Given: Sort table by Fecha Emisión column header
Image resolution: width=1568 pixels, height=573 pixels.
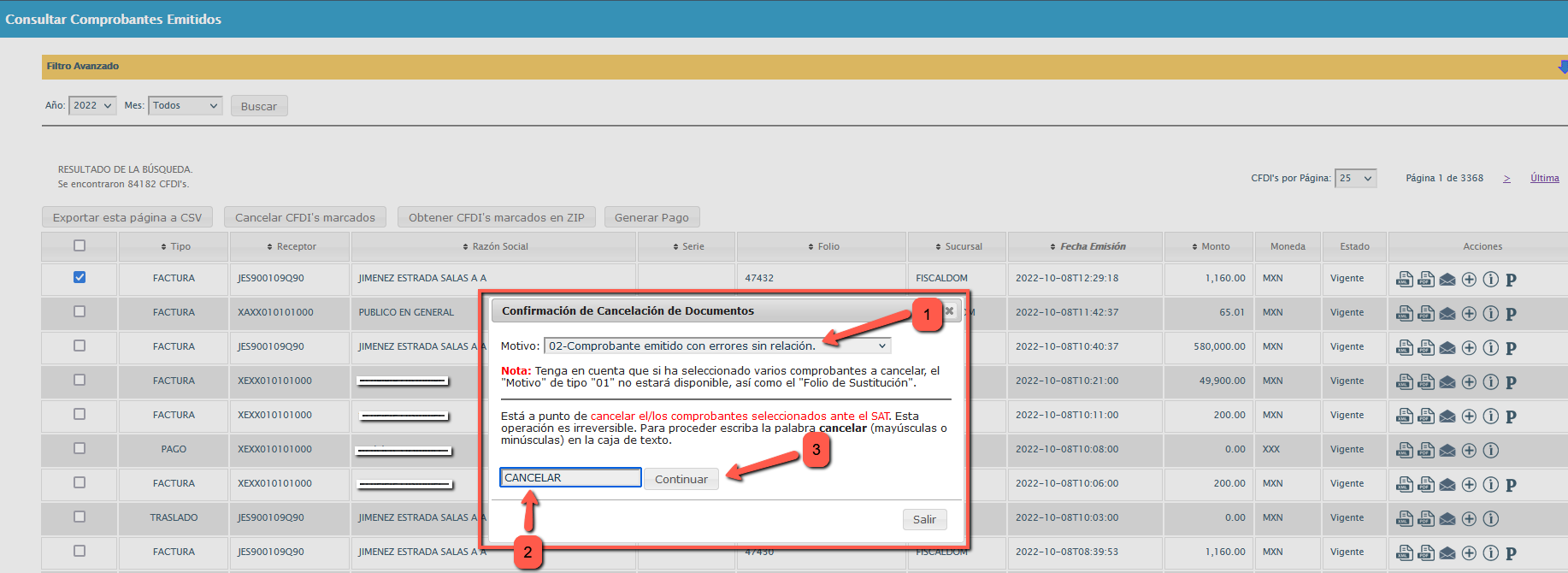Looking at the screenshot, I should (x=1092, y=247).
